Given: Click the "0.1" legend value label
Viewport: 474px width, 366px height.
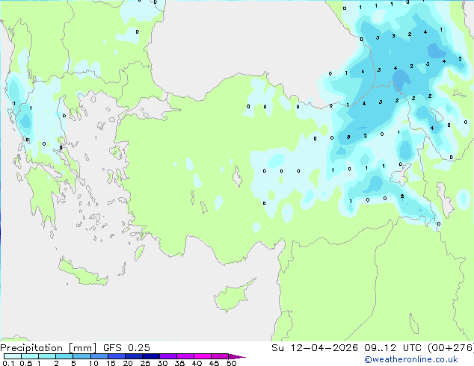Looking at the screenshot, I should [x=8, y=363].
